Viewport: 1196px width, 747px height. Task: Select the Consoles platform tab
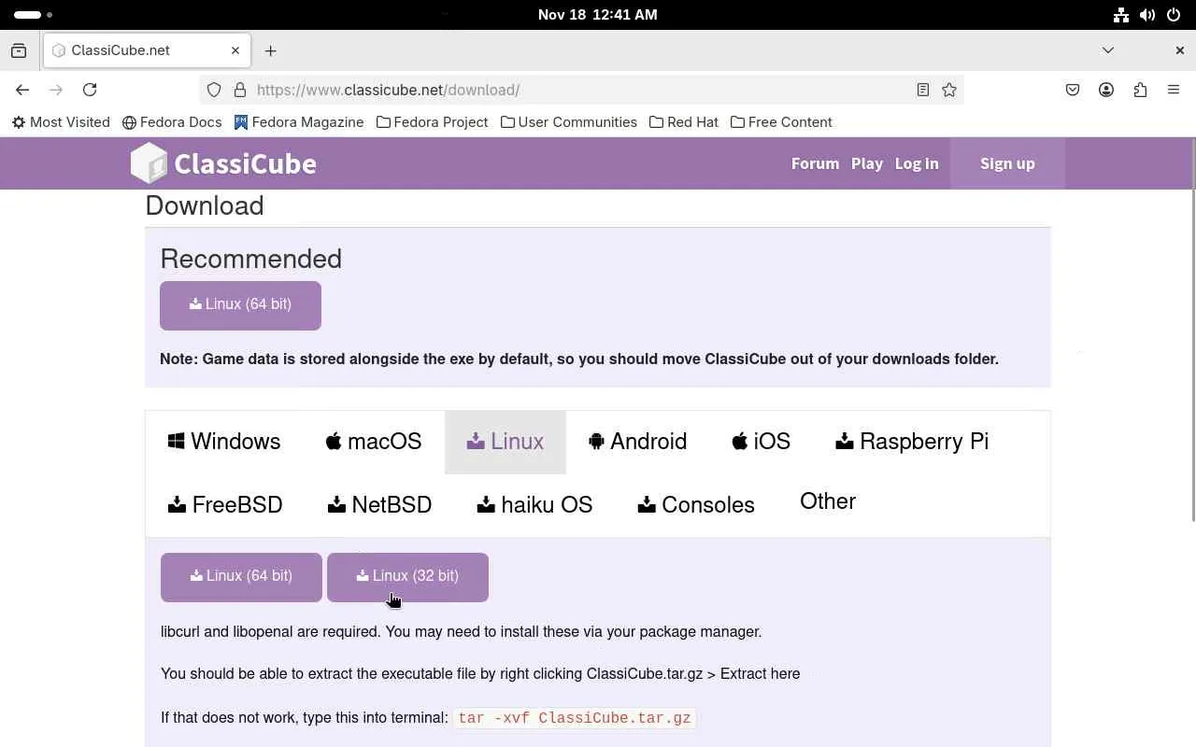pos(696,505)
